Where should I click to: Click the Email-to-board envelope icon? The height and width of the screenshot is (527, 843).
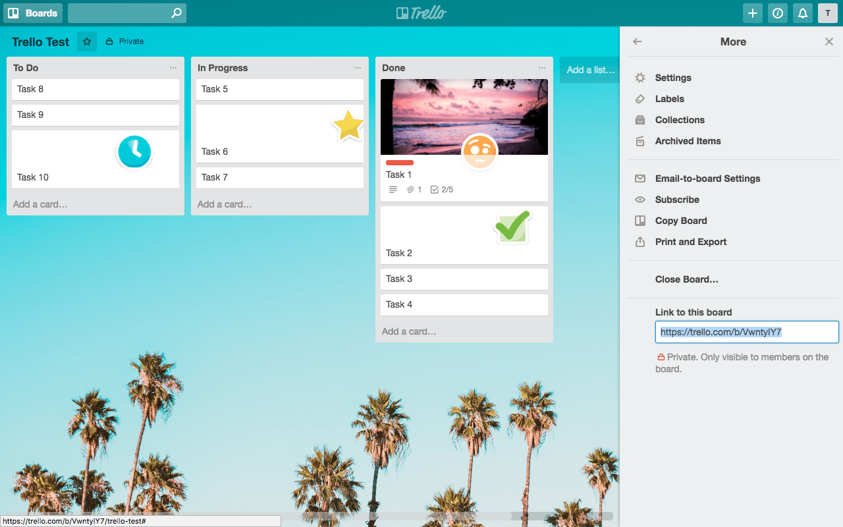(640, 179)
